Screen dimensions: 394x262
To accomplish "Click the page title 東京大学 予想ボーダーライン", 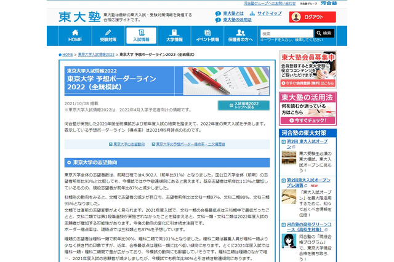I will (x=111, y=83).
